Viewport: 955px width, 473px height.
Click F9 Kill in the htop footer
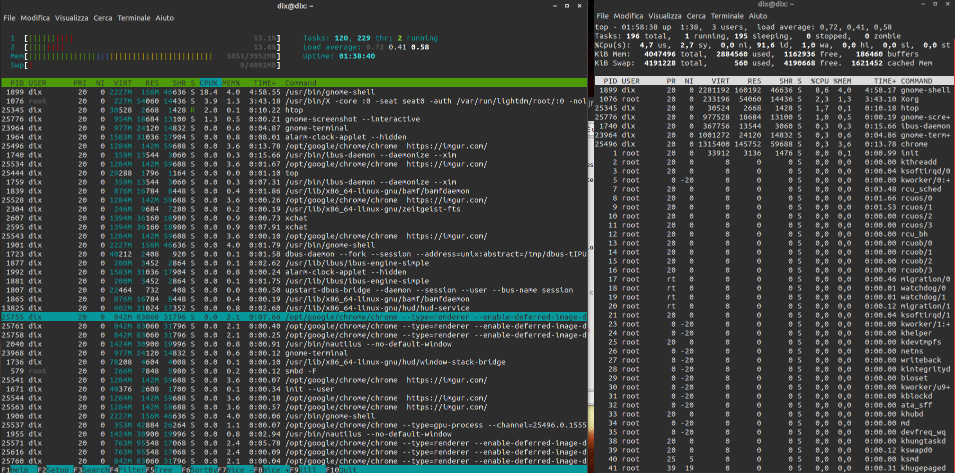pos(307,469)
